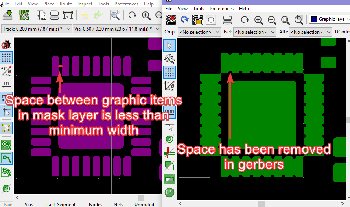Toggle grid display in Pcbnew left toolbar
Image resolution: width=350 pixels, height=207 pixels.
coord(6,58)
